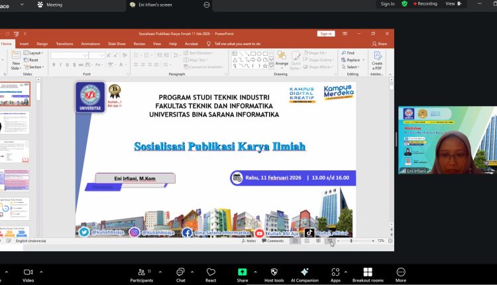Click PowerPoint Sign in button
Image resolution: width=497 pixels, height=285 pixels.
[x=326, y=34]
